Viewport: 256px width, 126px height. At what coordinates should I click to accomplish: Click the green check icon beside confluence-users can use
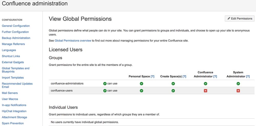[105, 91]
